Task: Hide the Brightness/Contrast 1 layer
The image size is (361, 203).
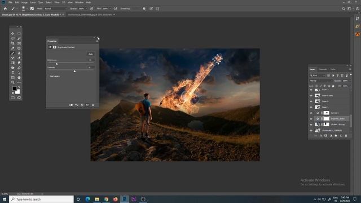Action: coord(311,119)
